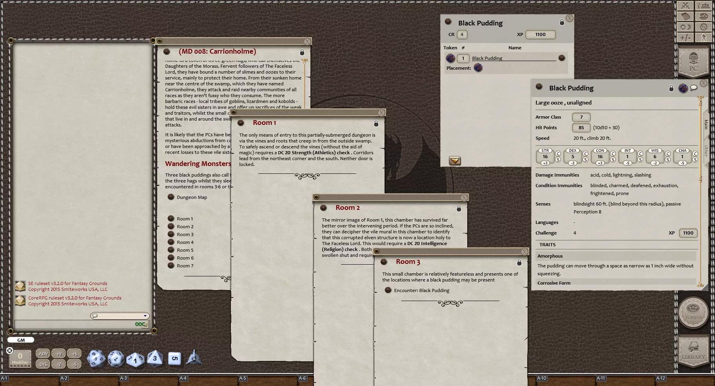
Task: Click the Hit Points value 85
Action: coord(581,128)
